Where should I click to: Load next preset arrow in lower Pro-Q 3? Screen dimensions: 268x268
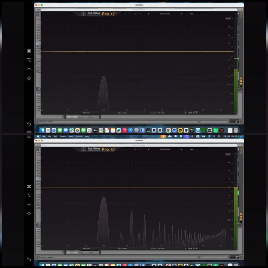tap(182, 149)
